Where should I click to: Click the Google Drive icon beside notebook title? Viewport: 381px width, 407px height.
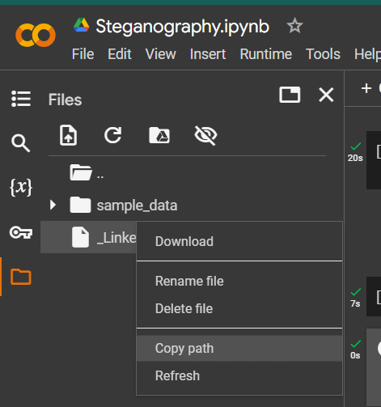[82, 25]
